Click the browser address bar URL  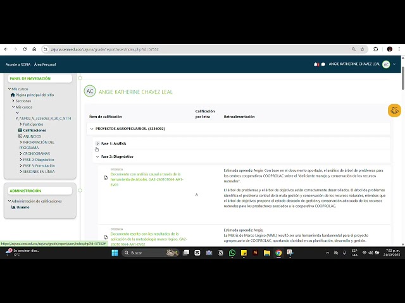[x=104, y=49]
